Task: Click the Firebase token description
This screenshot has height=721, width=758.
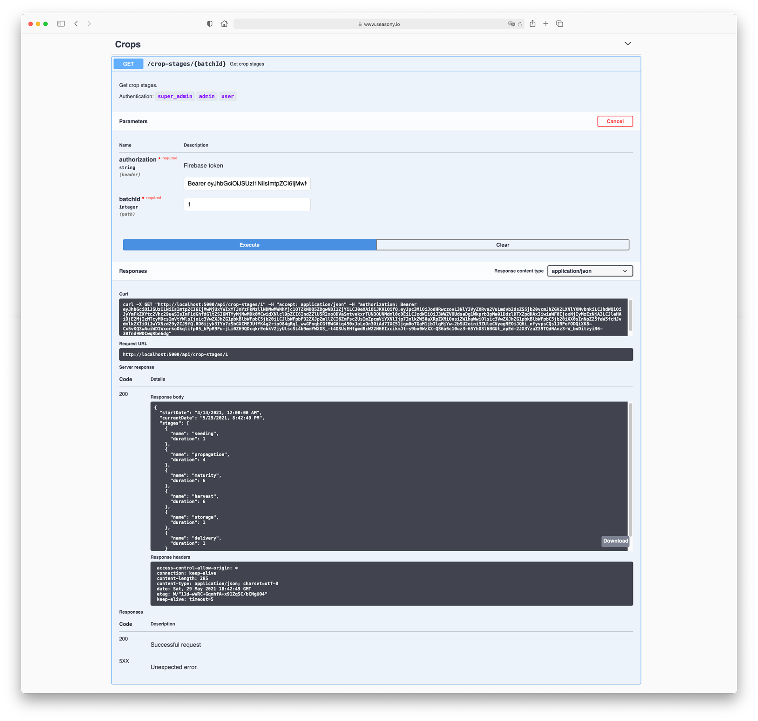Action: click(x=203, y=165)
